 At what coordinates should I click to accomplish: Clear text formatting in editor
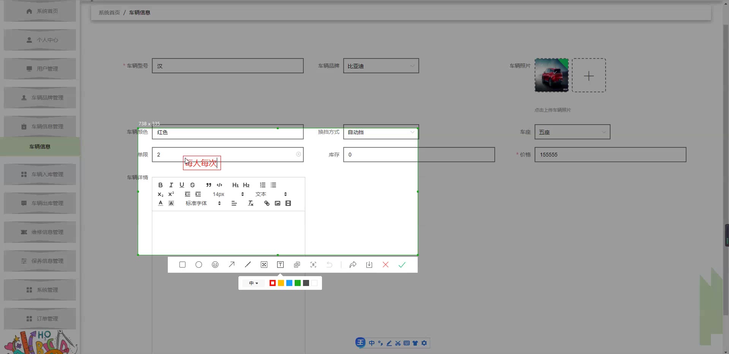pos(251,203)
